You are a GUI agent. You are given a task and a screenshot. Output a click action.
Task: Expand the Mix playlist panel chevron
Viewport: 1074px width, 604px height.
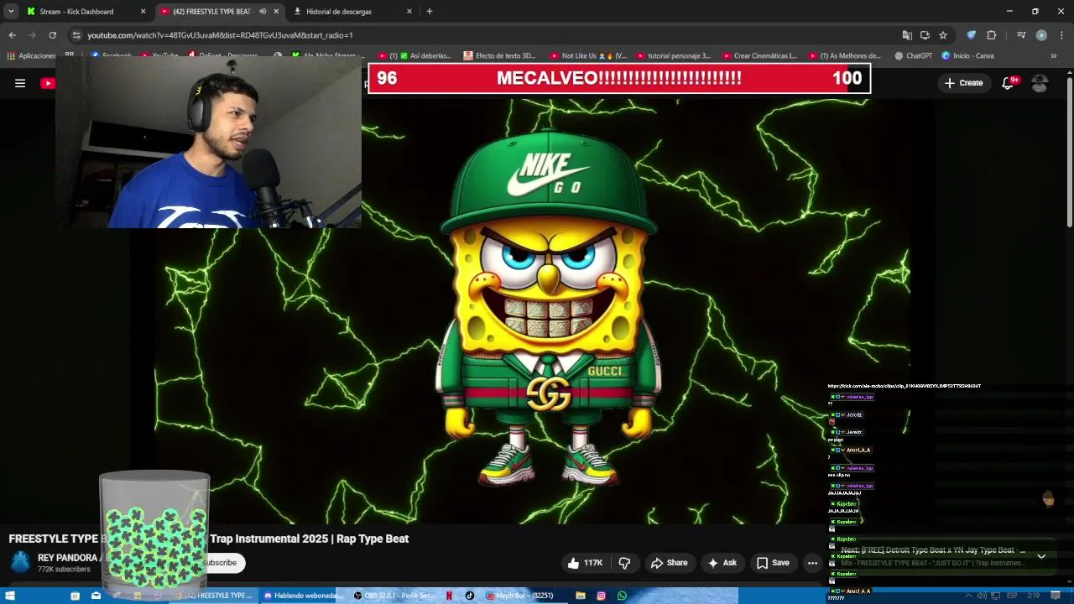pyautogui.click(x=1041, y=555)
